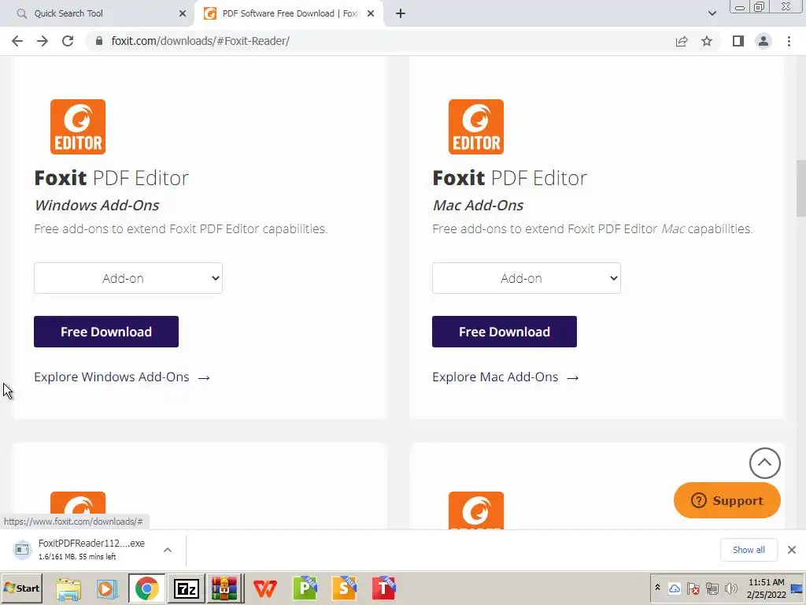The width and height of the screenshot is (806, 605).
Task: Click the page vertical scrollbar thumb
Action: [800, 188]
